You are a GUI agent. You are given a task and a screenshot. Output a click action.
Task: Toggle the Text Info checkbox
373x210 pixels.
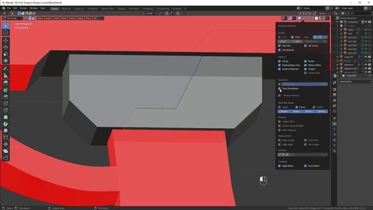point(280,45)
